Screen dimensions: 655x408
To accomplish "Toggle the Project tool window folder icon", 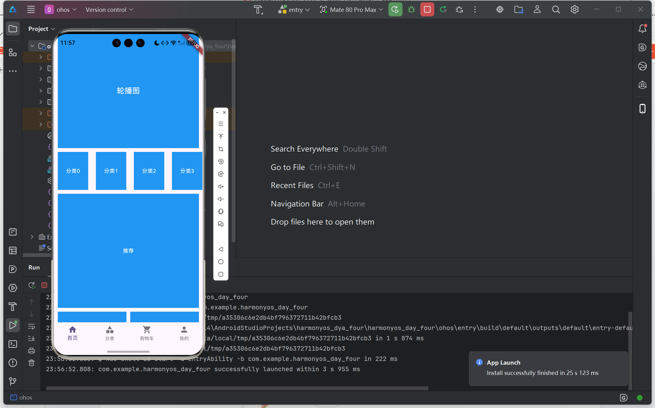I will (13, 29).
